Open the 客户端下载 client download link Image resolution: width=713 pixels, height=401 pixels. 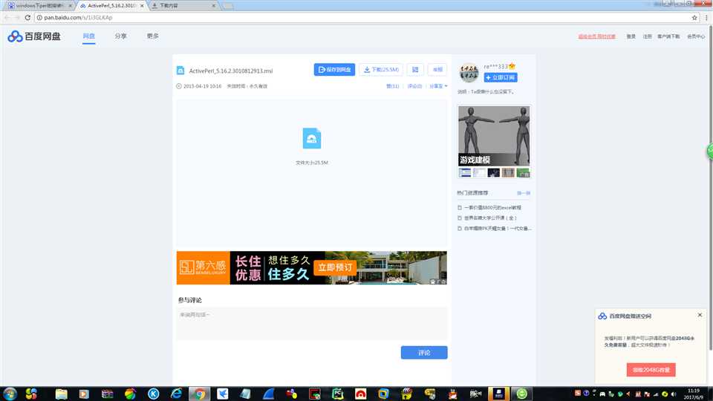[x=668, y=36]
